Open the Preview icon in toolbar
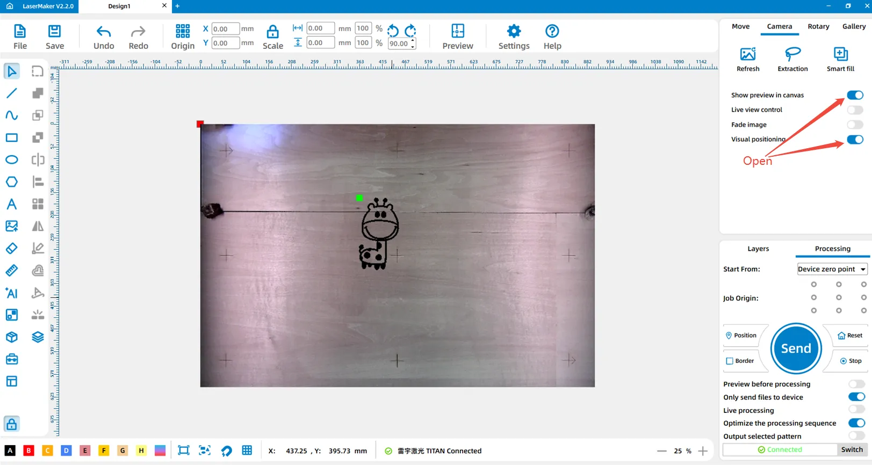This screenshot has width=872, height=465. tap(457, 31)
